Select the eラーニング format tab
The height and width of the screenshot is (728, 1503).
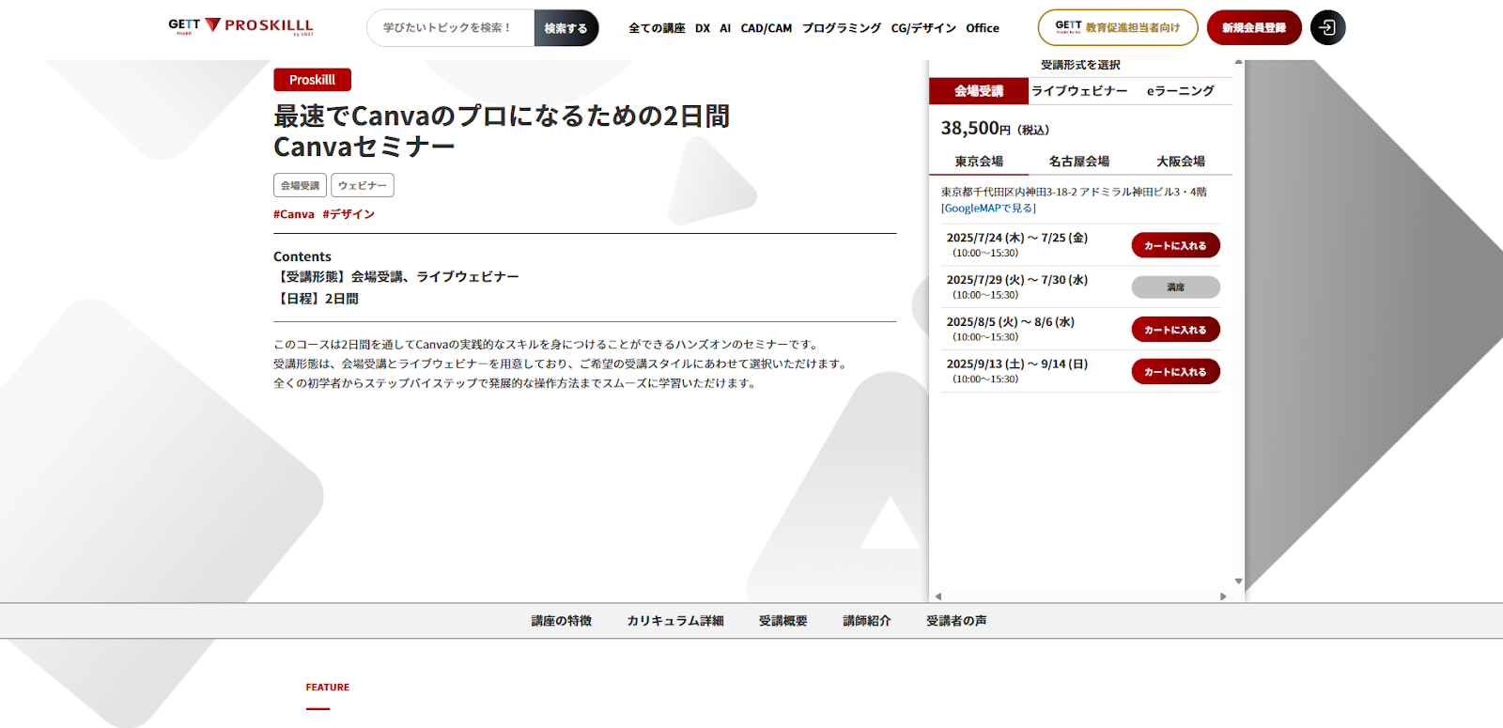(x=1181, y=91)
